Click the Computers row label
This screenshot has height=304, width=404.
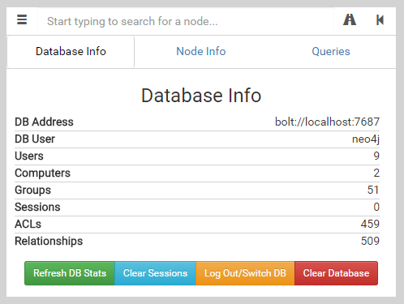pyautogui.click(x=42, y=173)
